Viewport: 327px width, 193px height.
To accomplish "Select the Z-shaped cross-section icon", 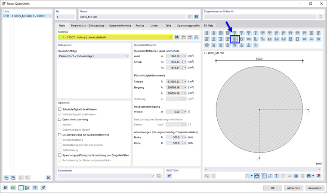I will coord(262,39).
